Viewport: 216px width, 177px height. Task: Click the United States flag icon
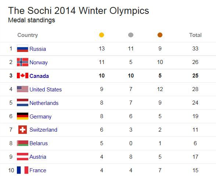(x=23, y=89)
